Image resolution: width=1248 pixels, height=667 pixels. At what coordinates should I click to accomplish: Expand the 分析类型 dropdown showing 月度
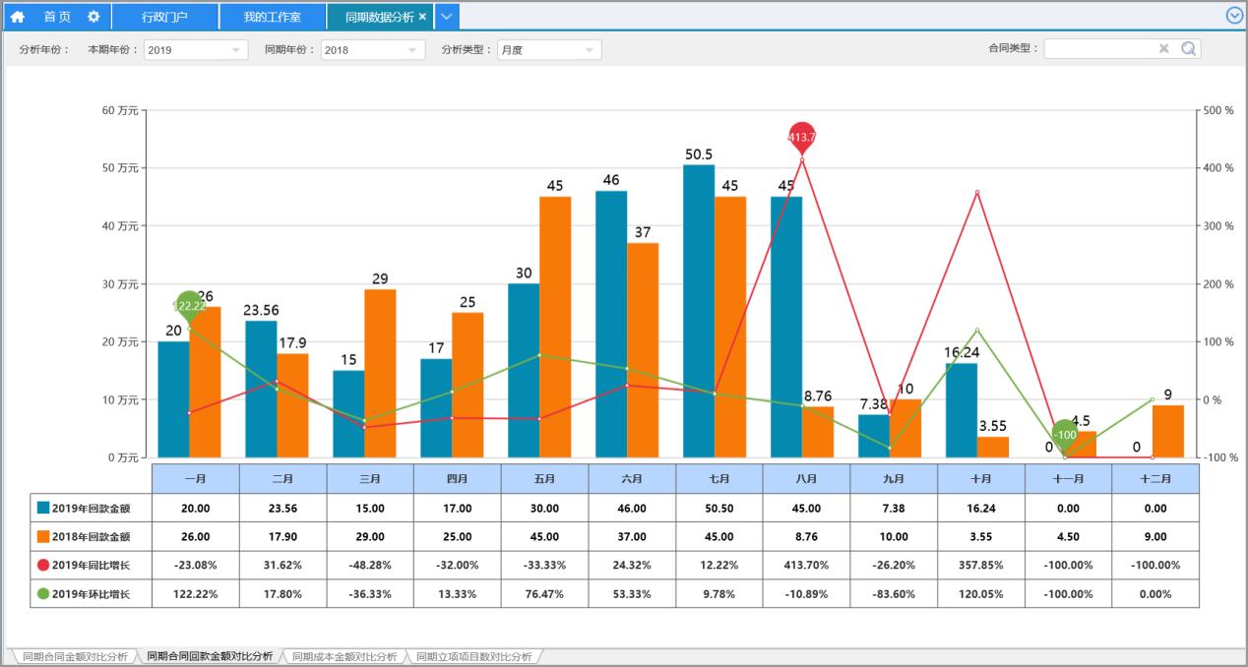(x=548, y=49)
